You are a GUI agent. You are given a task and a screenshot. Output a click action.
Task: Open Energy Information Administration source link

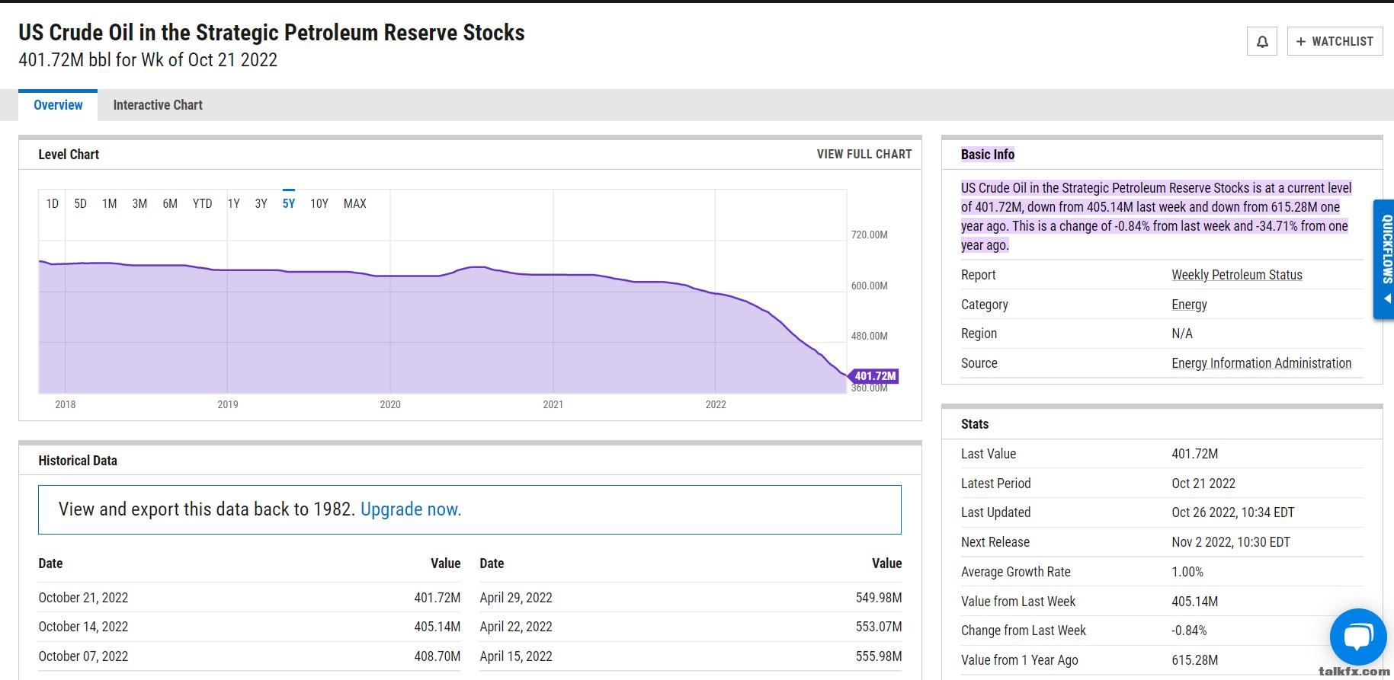1261,363
